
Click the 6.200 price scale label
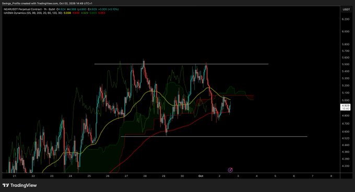[x=346, y=19]
